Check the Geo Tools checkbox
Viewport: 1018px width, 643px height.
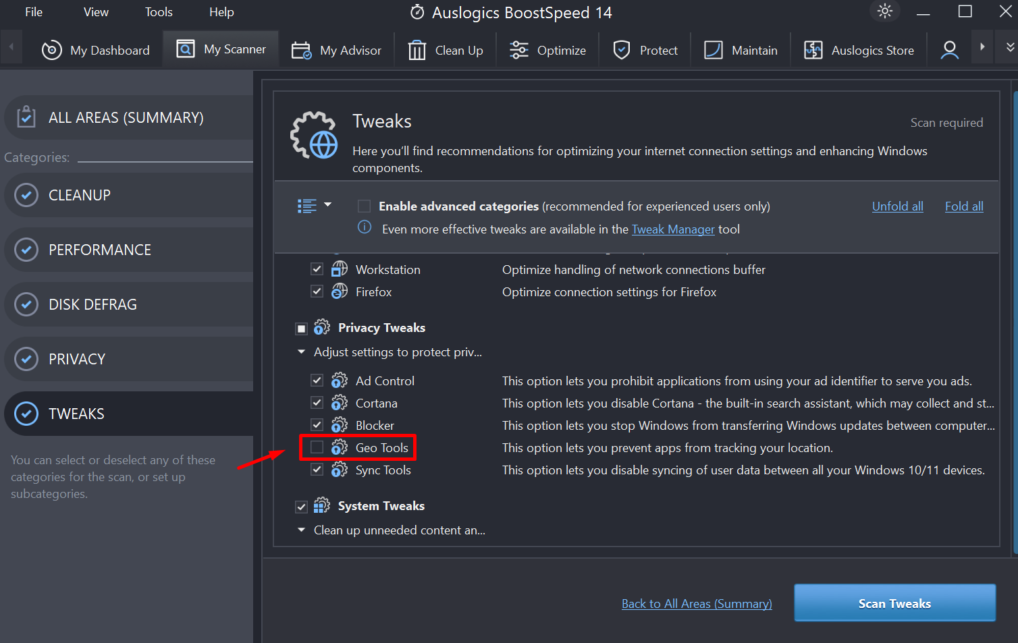point(317,447)
